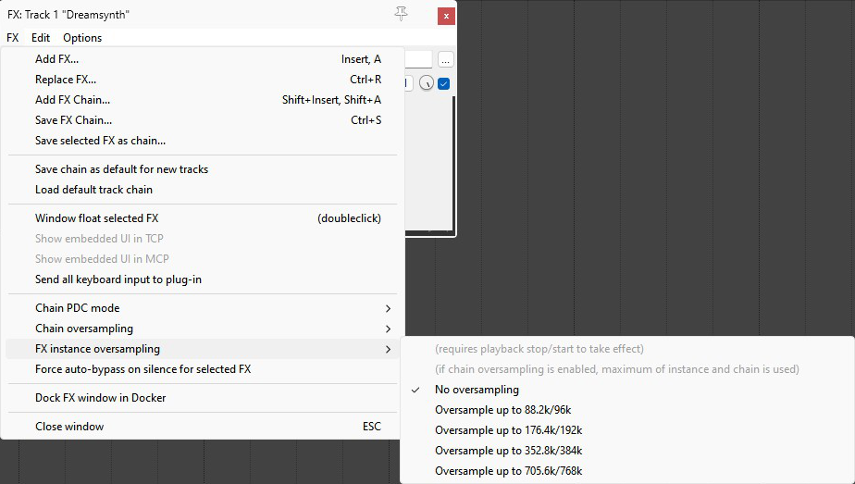Click Add FX... menu entry
855x484 pixels.
tap(57, 59)
